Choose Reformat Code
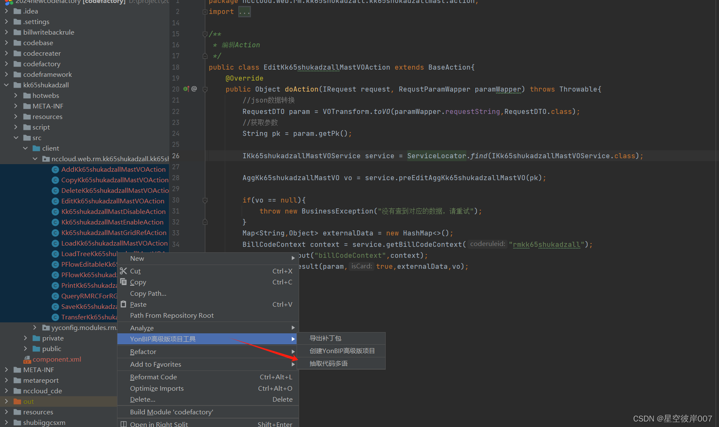719x427 pixels. [208, 377]
